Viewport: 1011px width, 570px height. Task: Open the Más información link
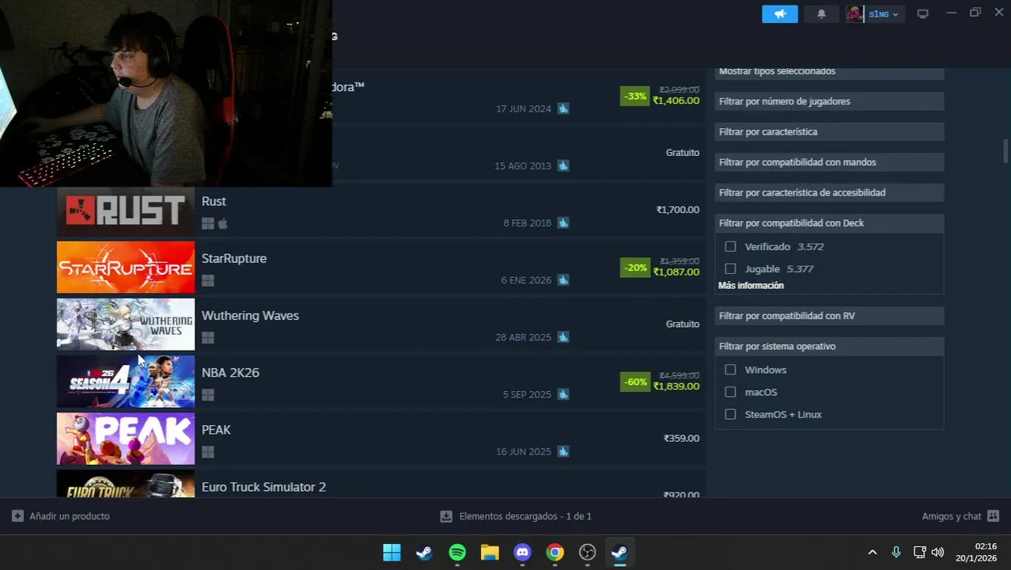click(751, 286)
